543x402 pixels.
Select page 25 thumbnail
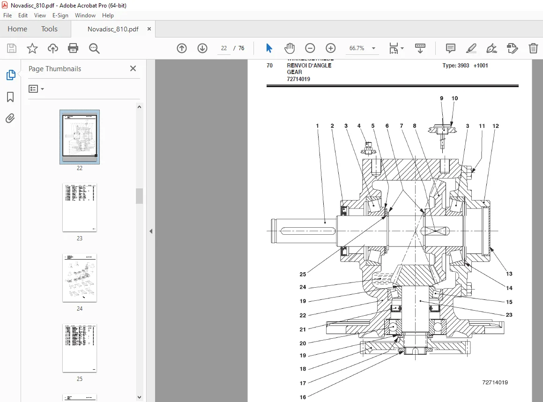coord(80,348)
